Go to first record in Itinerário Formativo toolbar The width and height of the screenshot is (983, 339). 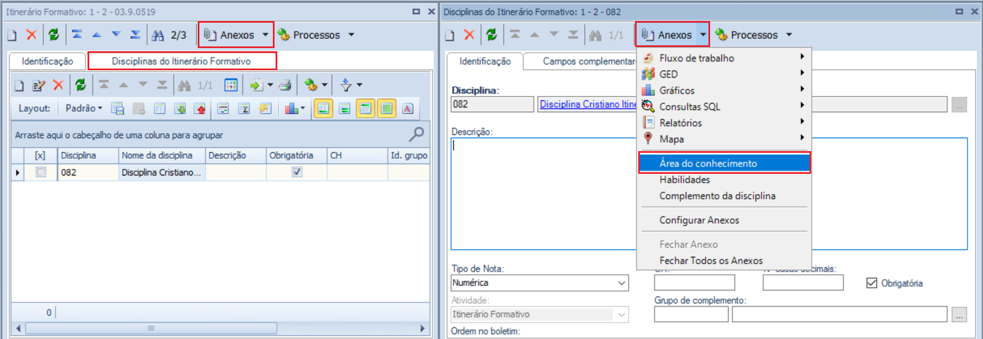(77, 35)
